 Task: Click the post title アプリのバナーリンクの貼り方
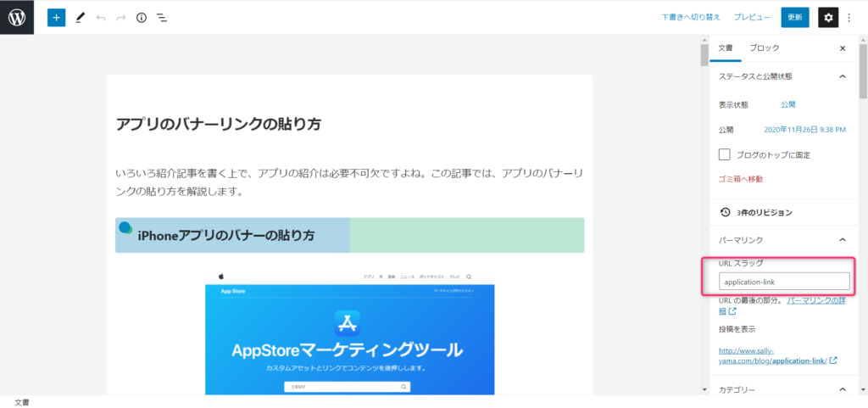coord(219,124)
